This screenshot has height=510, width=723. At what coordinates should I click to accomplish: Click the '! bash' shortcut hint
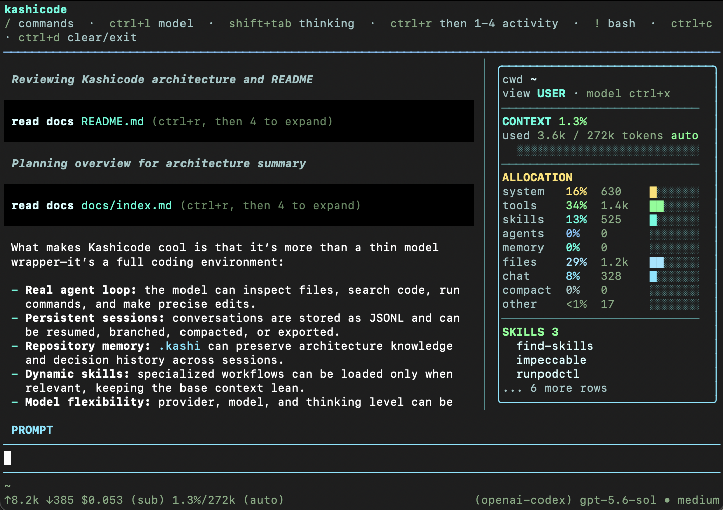click(x=615, y=23)
